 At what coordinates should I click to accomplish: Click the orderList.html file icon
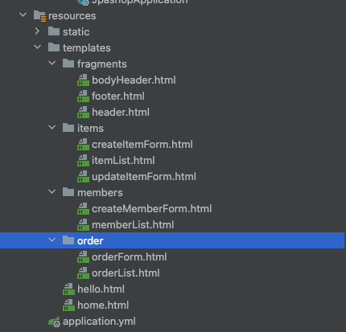click(x=83, y=273)
